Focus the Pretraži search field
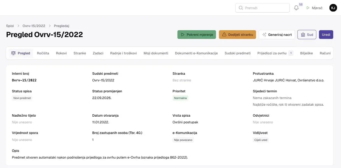Image resolution: width=341 pixels, height=168 pixels. click(x=262, y=8)
